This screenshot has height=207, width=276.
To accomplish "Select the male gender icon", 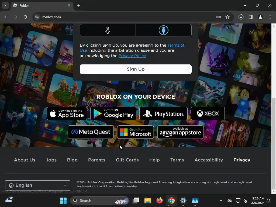I will tap(164, 30).
